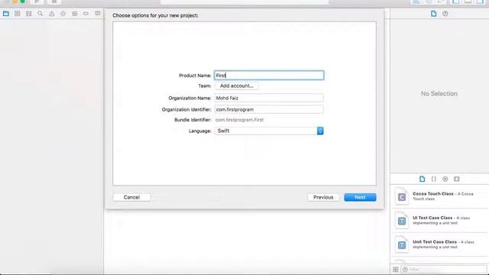
Task: Click the Run button in the toolbar
Action: [x=37, y=2]
